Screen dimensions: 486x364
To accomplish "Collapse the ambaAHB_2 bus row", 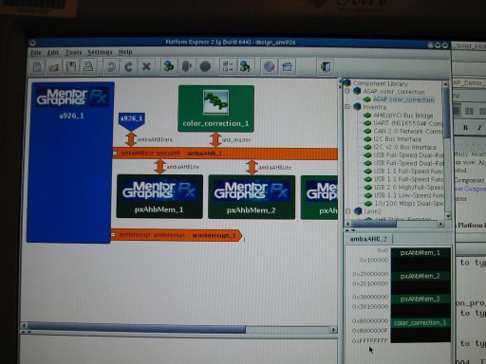I will (x=115, y=154).
